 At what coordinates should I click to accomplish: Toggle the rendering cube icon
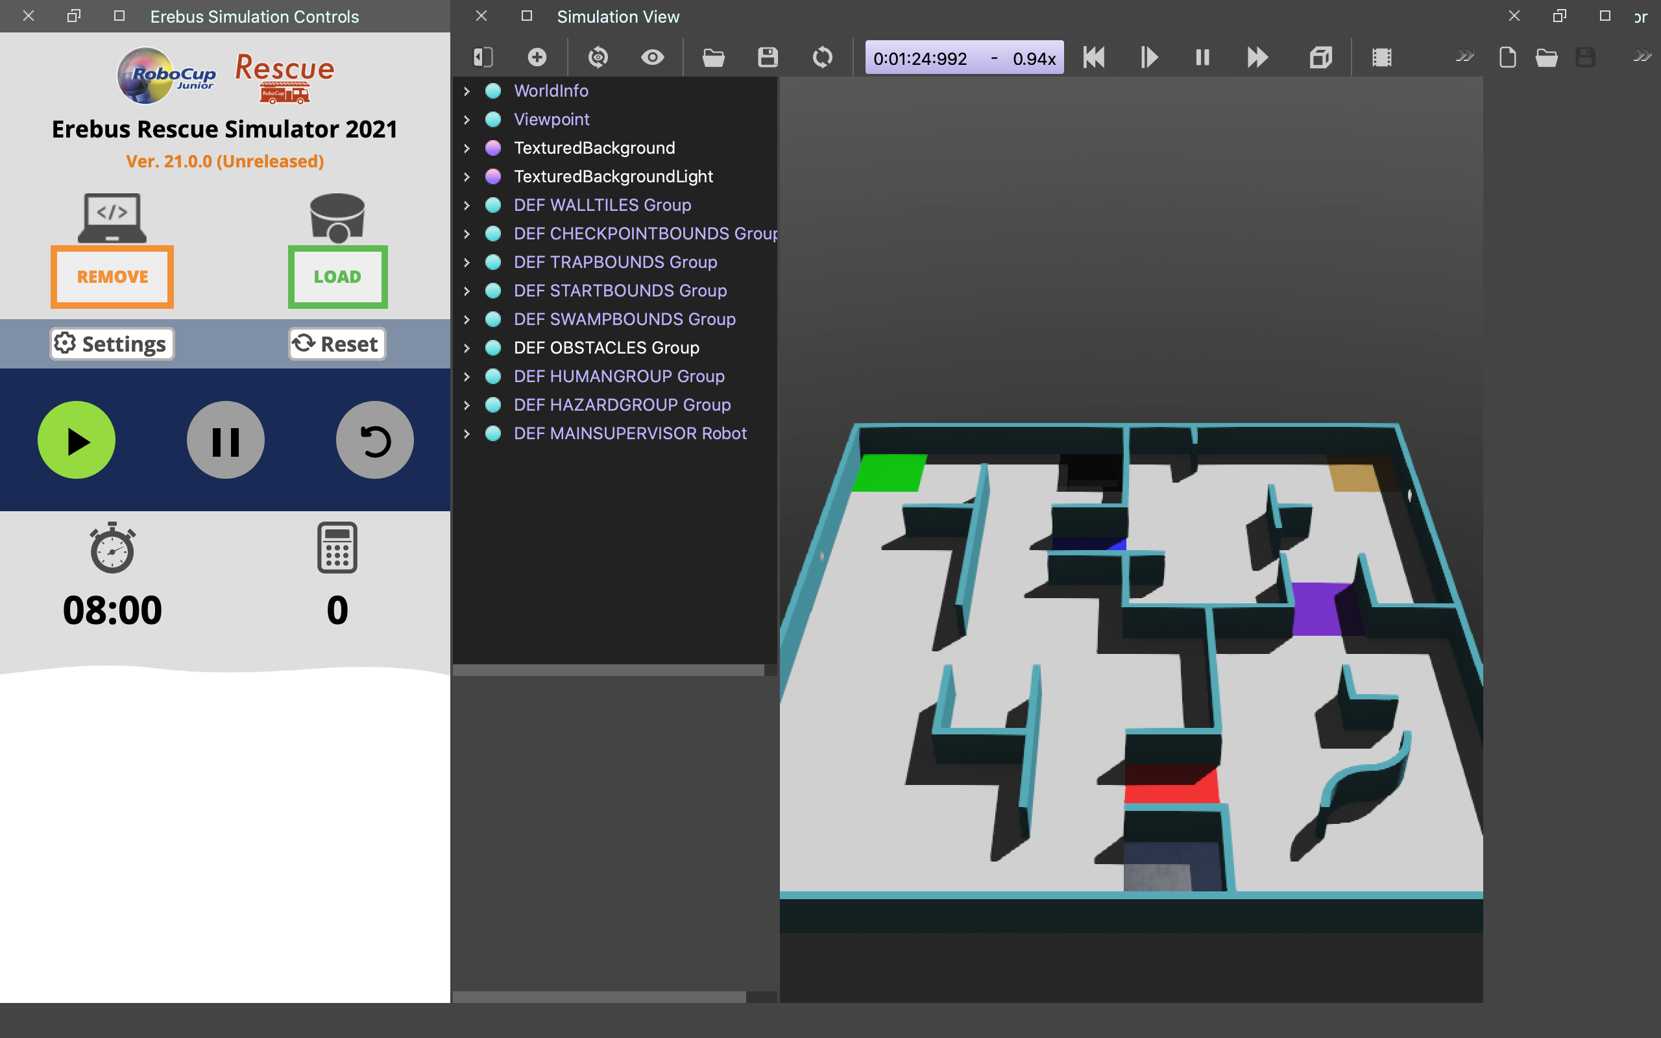(1320, 57)
